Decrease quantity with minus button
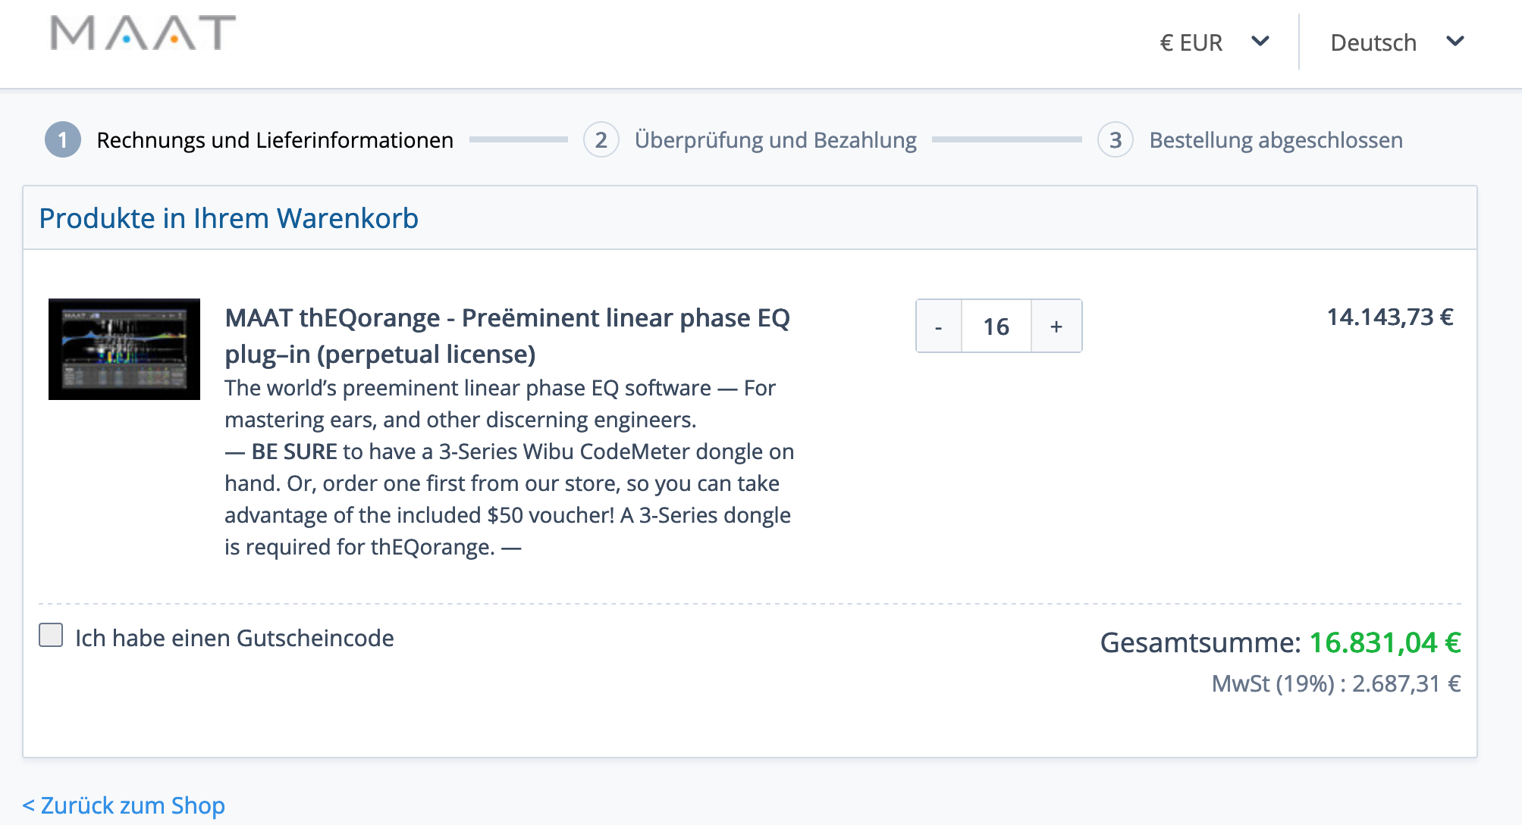Screen dimensions: 1522x825 point(939,327)
